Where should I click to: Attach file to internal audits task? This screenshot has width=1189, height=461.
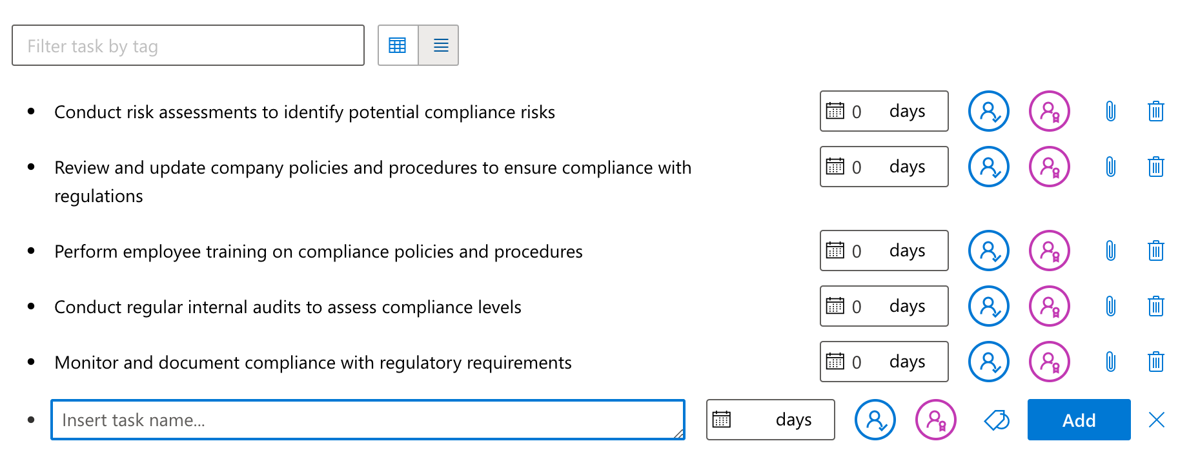click(1111, 306)
